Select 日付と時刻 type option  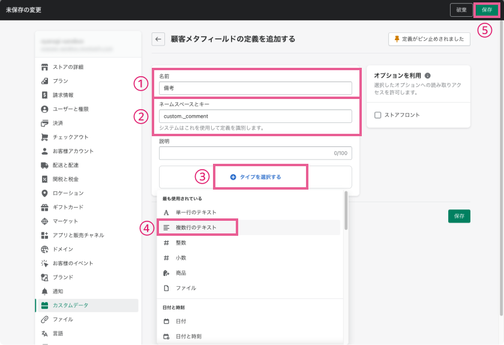[x=188, y=337]
